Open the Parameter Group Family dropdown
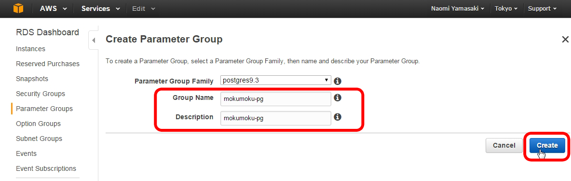The width and height of the screenshot is (571, 181). (276, 81)
